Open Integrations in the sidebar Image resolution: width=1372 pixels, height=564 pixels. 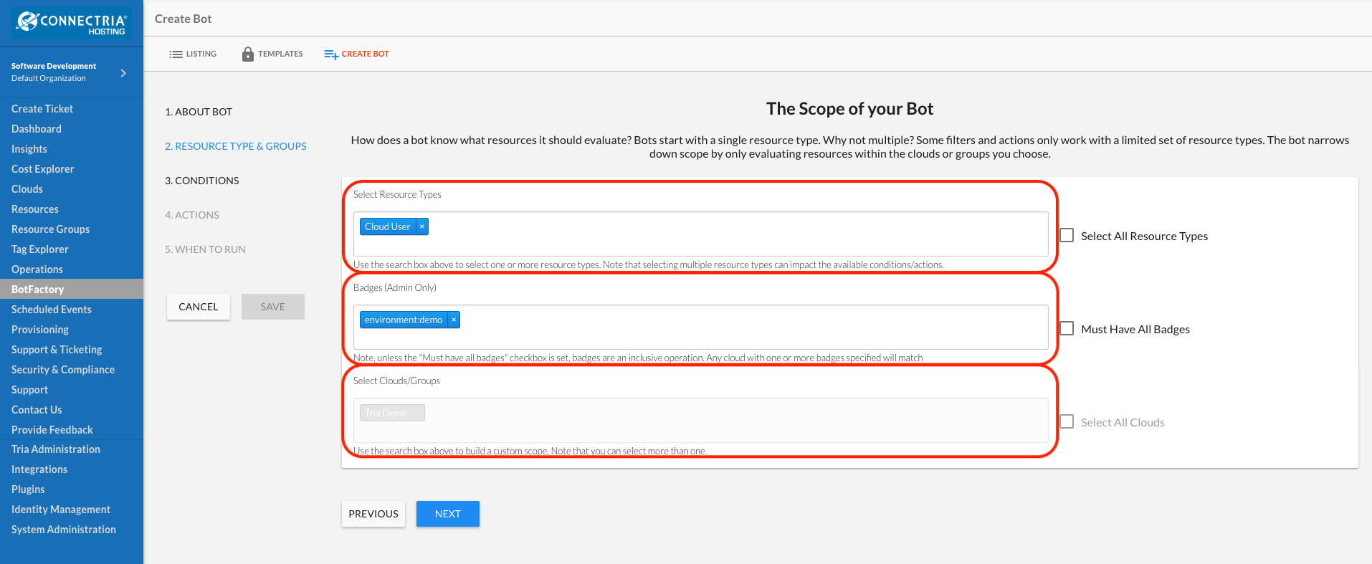[x=39, y=469]
